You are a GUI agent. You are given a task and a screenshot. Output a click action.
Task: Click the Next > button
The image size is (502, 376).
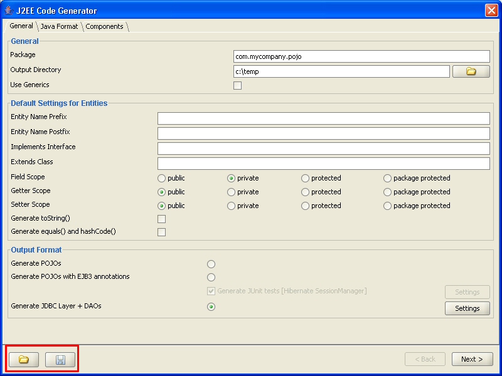[472, 359]
